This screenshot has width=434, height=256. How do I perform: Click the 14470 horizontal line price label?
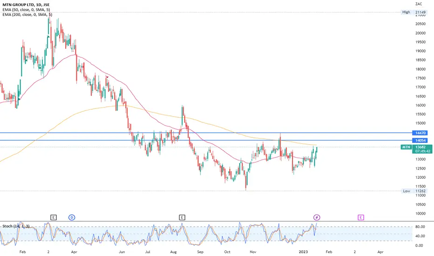tap(420, 133)
